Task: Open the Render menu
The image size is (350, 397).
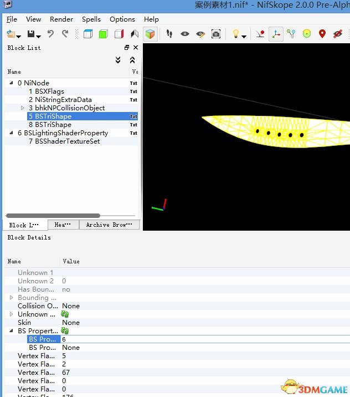Action: tap(61, 19)
